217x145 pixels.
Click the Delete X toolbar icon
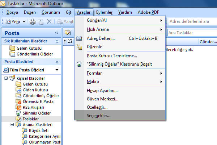tap(49, 22)
